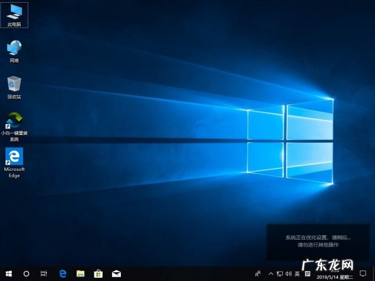Viewport: 375px width, 281px height.
Task: Open the network status tray icon
Action: click(x=280, y=273)
